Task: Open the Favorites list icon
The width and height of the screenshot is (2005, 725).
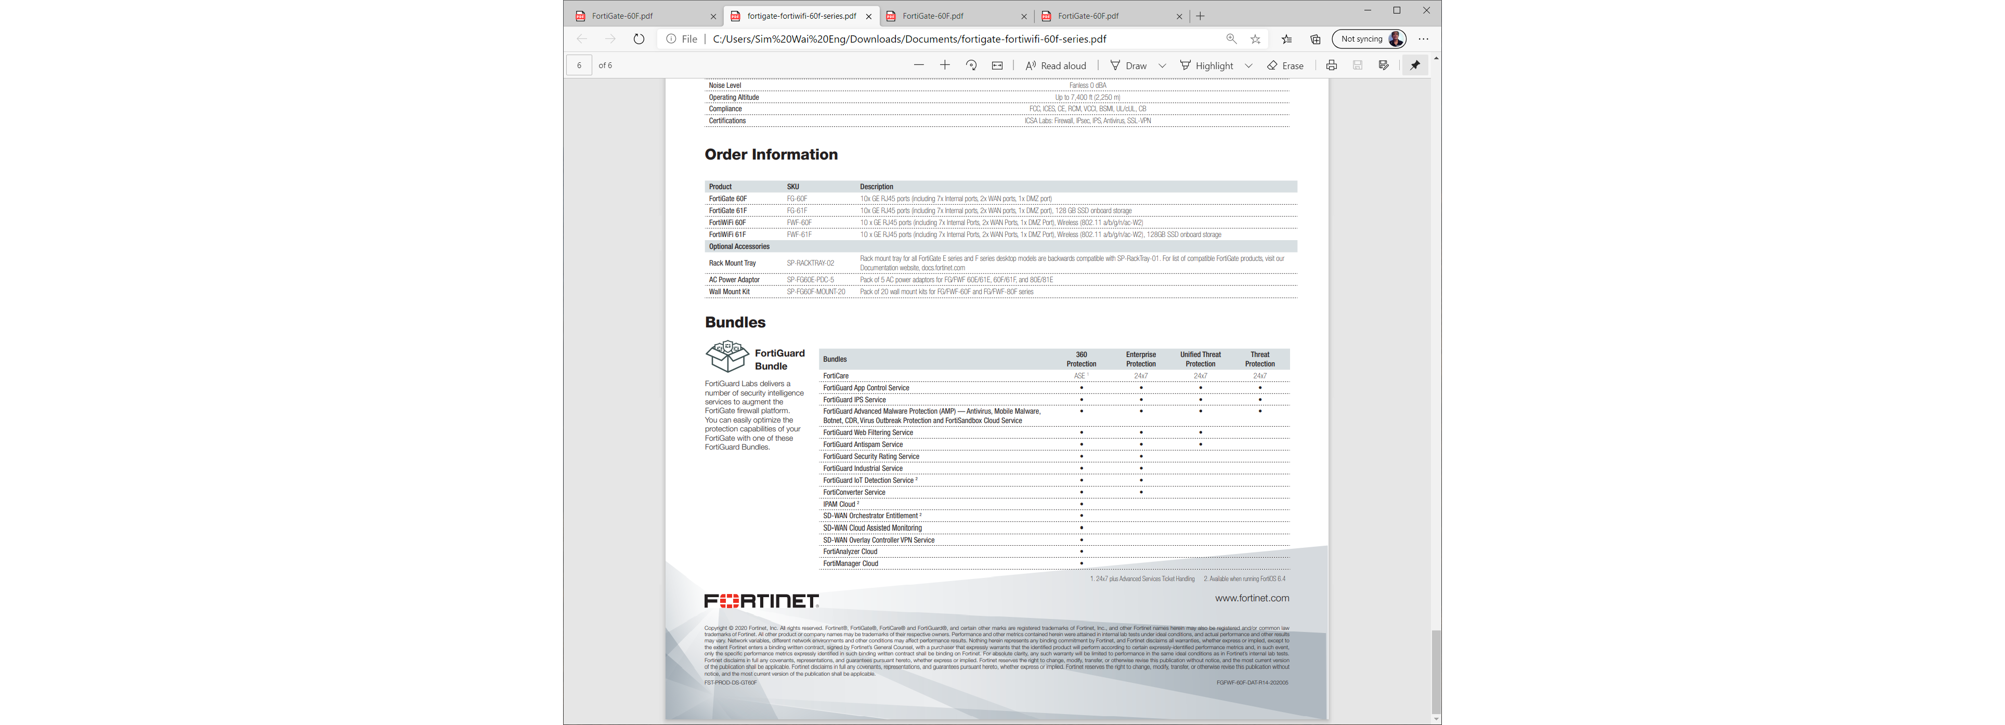Action: 1286,39
